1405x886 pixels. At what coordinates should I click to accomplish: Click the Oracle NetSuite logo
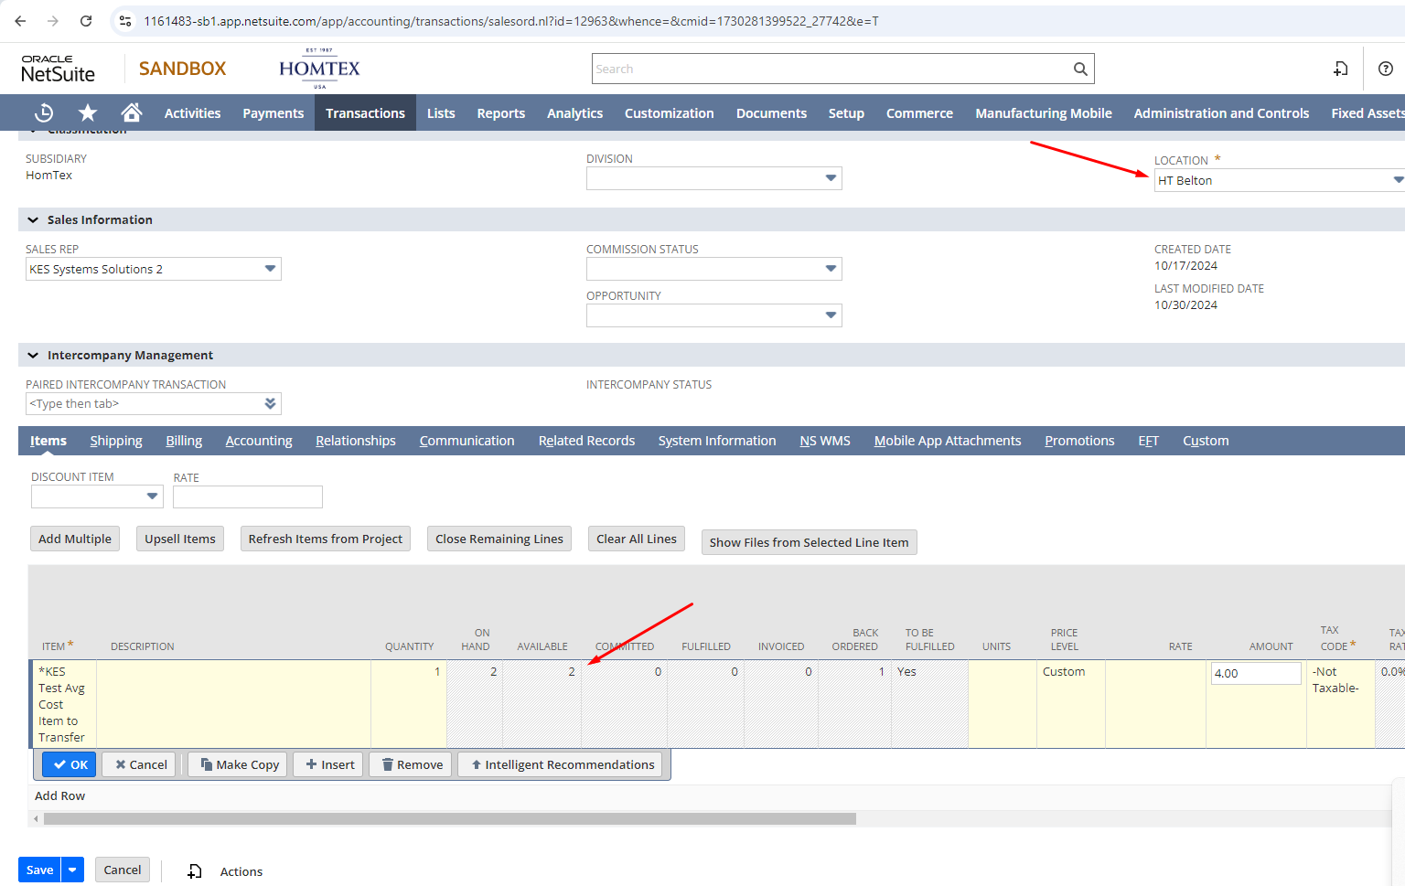coord(58,69)
